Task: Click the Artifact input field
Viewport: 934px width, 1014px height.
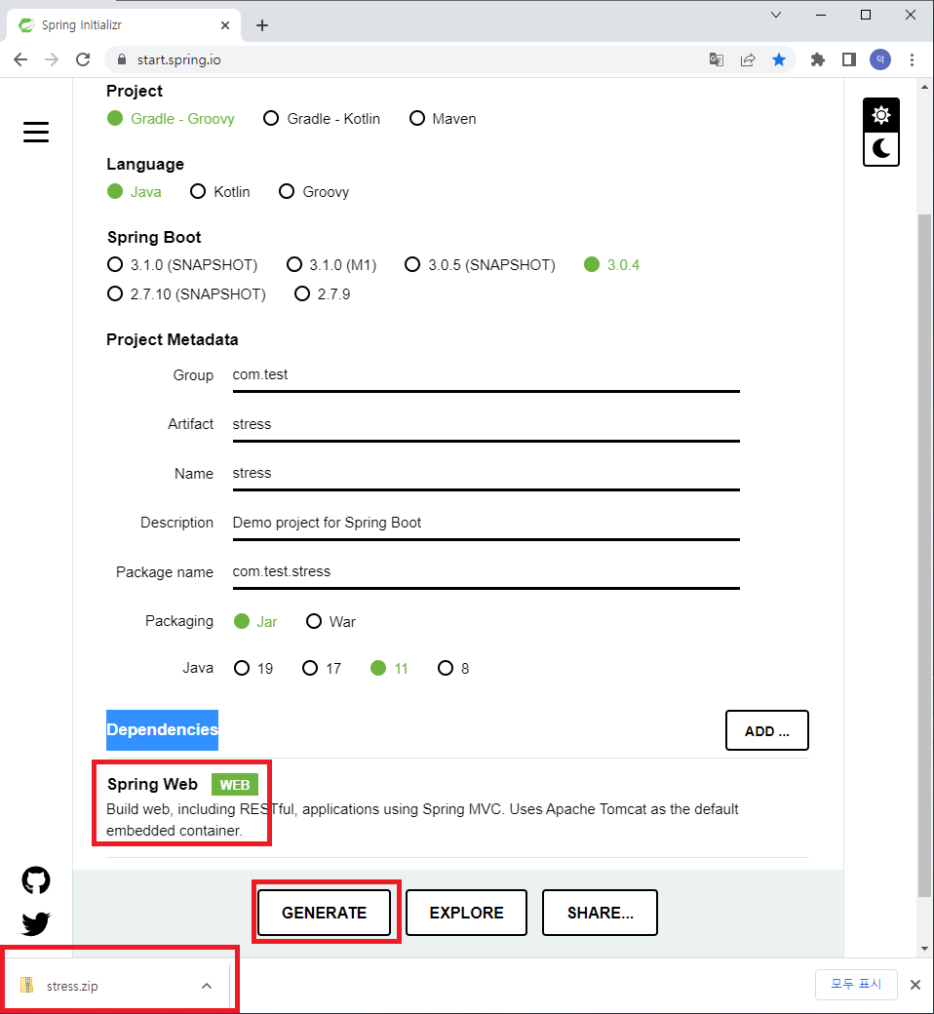Action: 486,424
